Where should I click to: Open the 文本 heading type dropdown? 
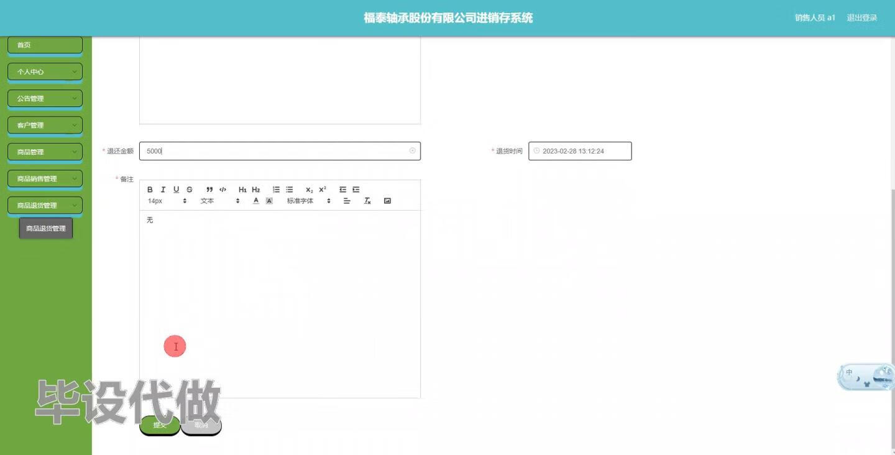coord(219,201)
